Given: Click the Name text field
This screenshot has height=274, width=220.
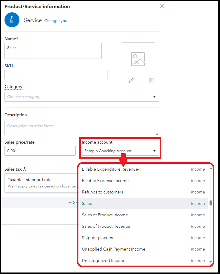Looking at the screenshot, I should [x=53, y=50].
